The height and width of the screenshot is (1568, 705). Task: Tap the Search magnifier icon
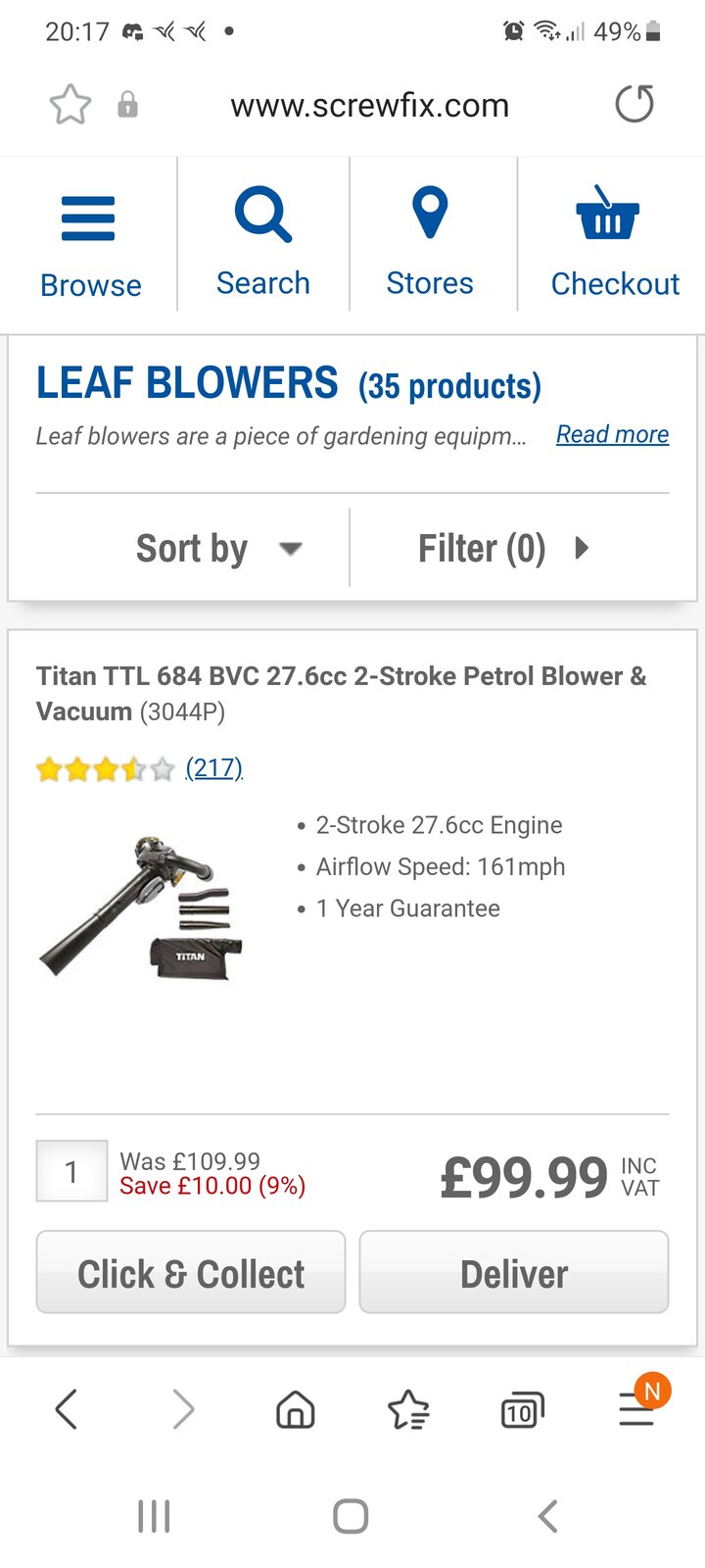pyautogui.click(x=262, y=216)
